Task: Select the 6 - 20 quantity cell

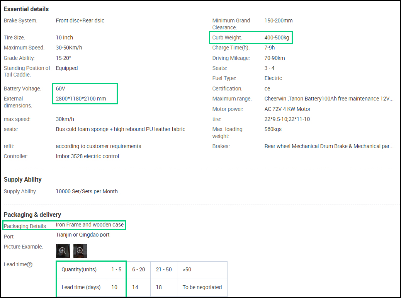Action: click(x=138, y=269)
